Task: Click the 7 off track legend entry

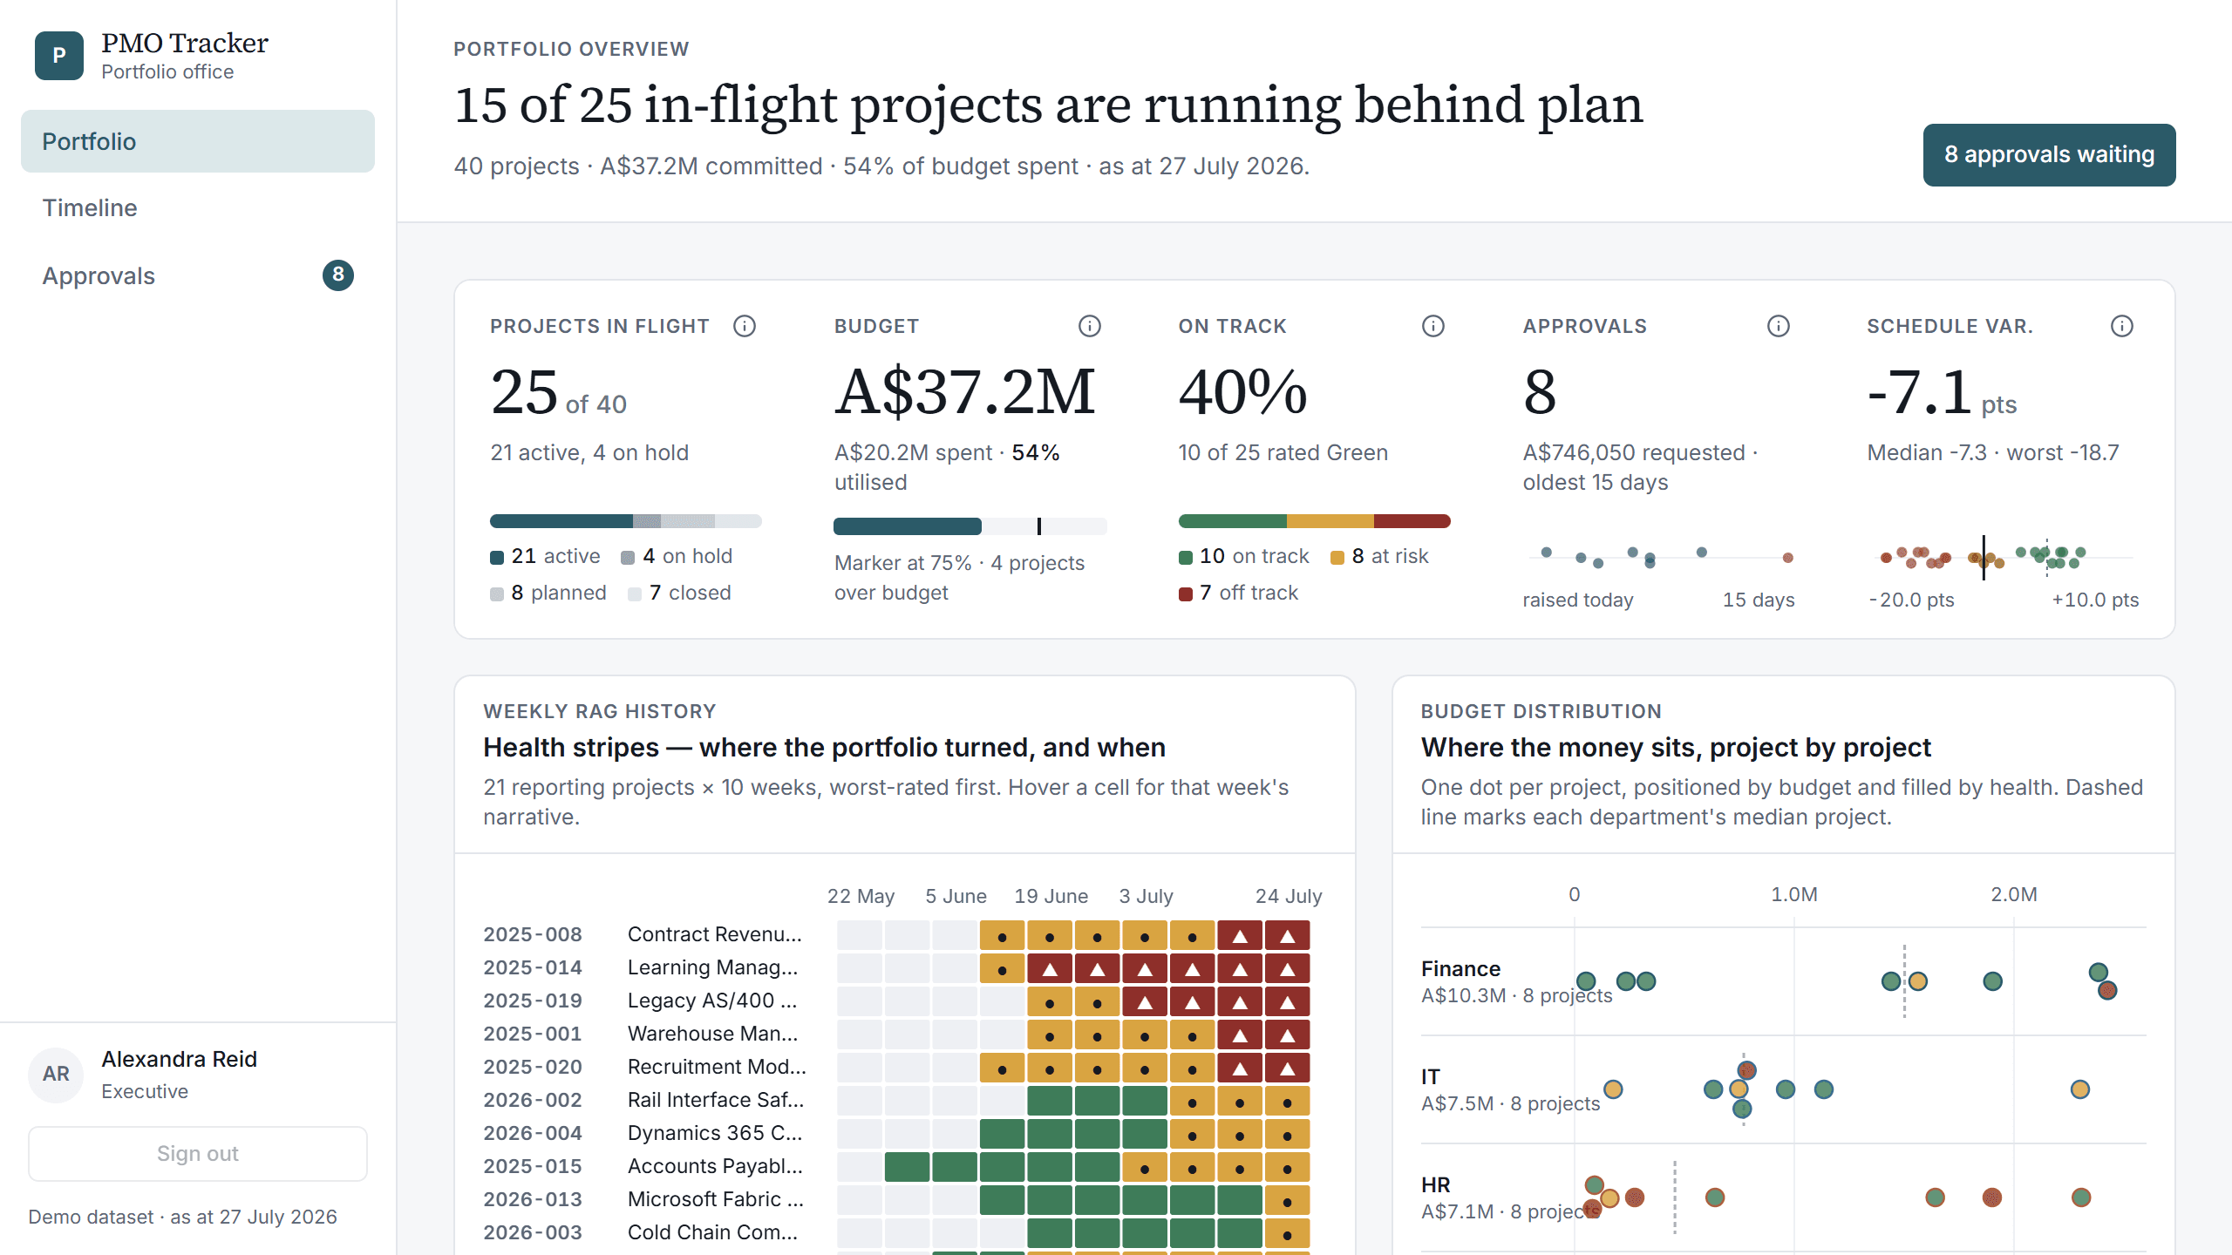Action: (1238, 593)
